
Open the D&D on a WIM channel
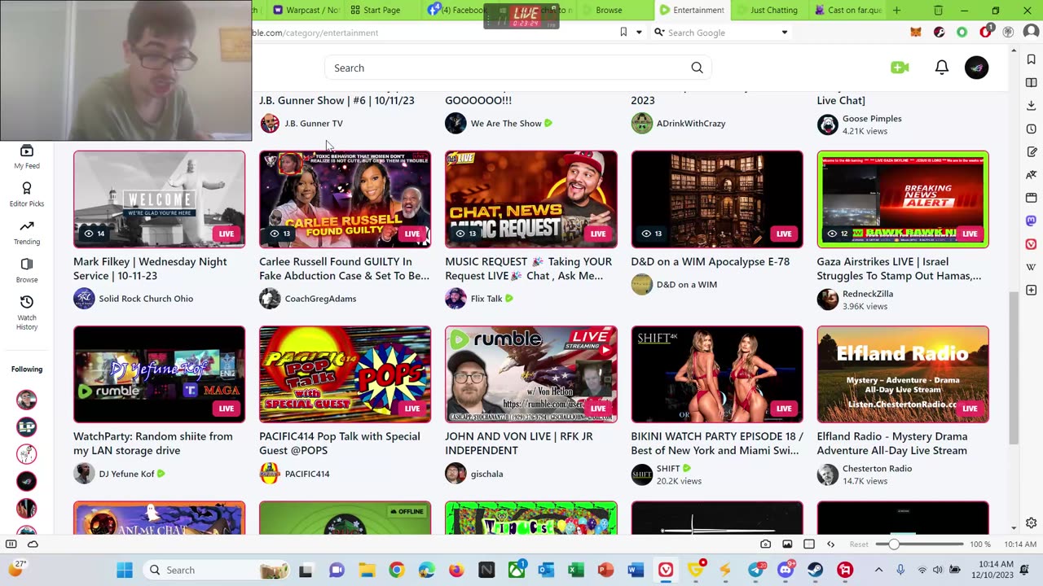coord(687,285)
